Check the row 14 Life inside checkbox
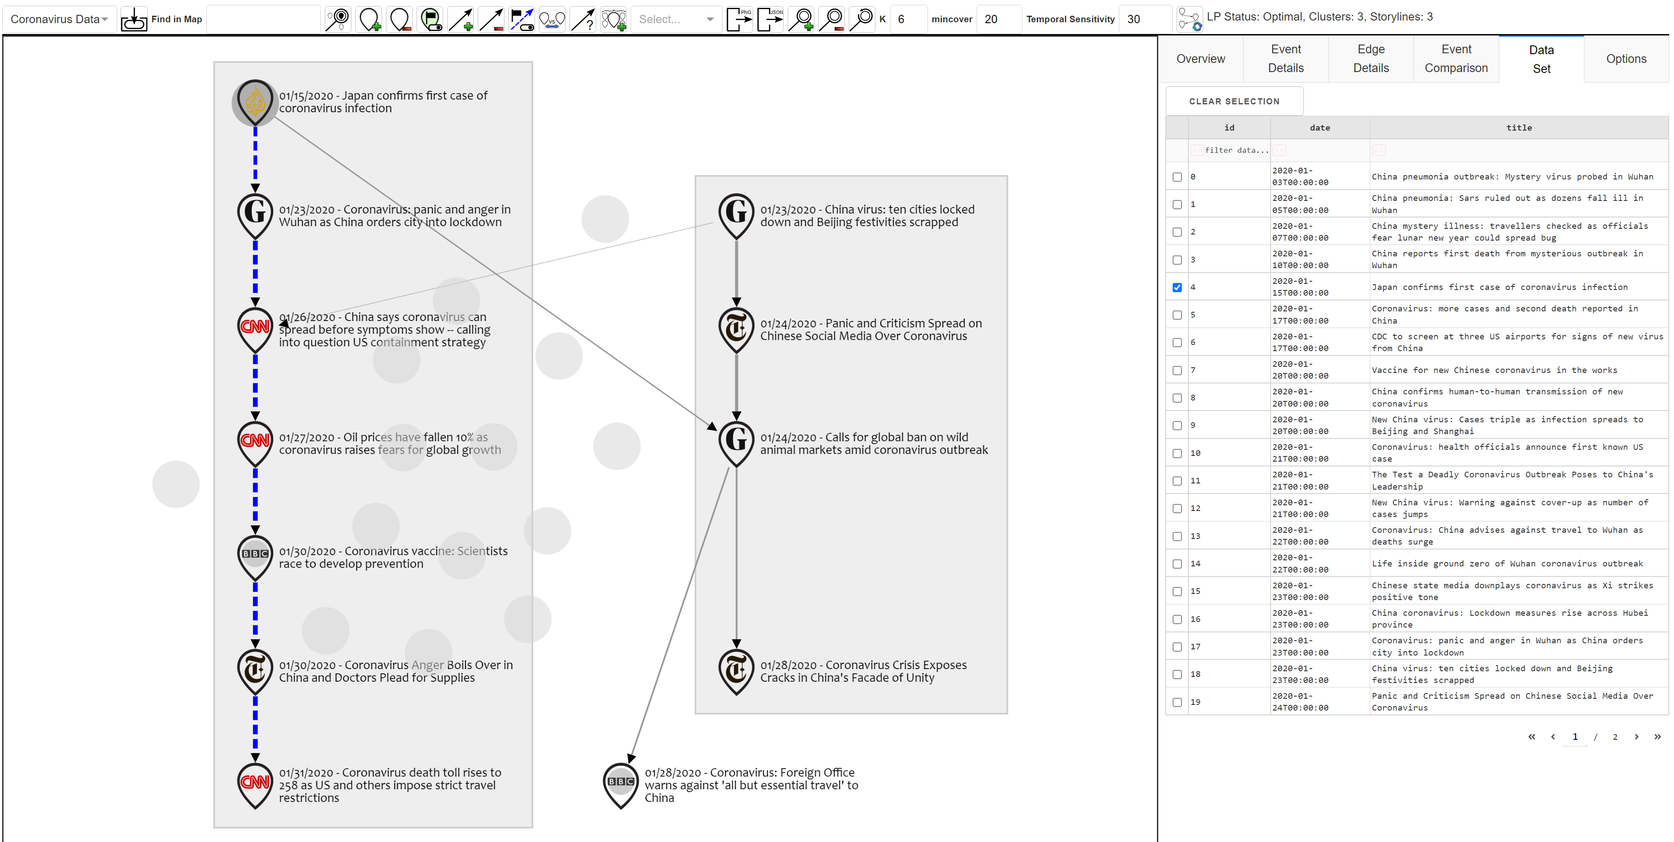Image resolution: width=1674 pixels, height=842 pixels. tap(1177, 564)
